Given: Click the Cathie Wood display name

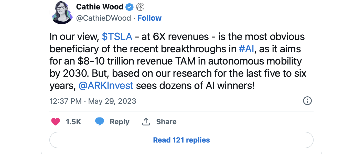Looking at the screenshot, I should pyautogui.click(x=100, y=7).
